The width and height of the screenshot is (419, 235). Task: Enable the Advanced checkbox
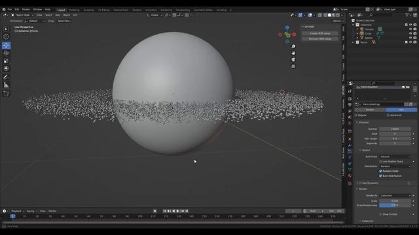[x=388, y=116]
